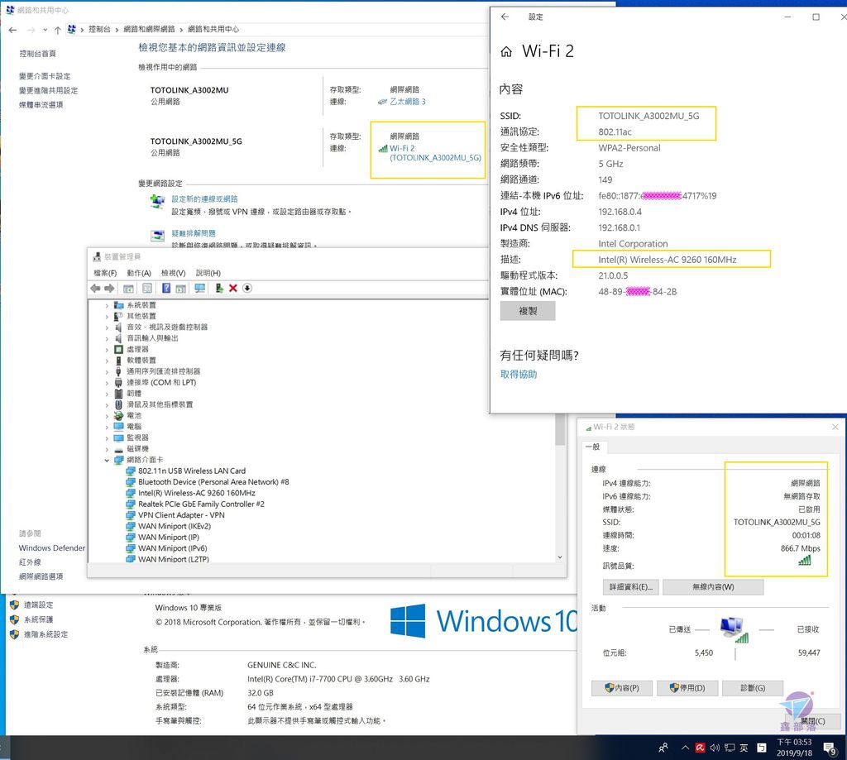This screenshot has height=760, width=847.
Task: Open the Action Center notification icon
Action: tap(830, 748)
